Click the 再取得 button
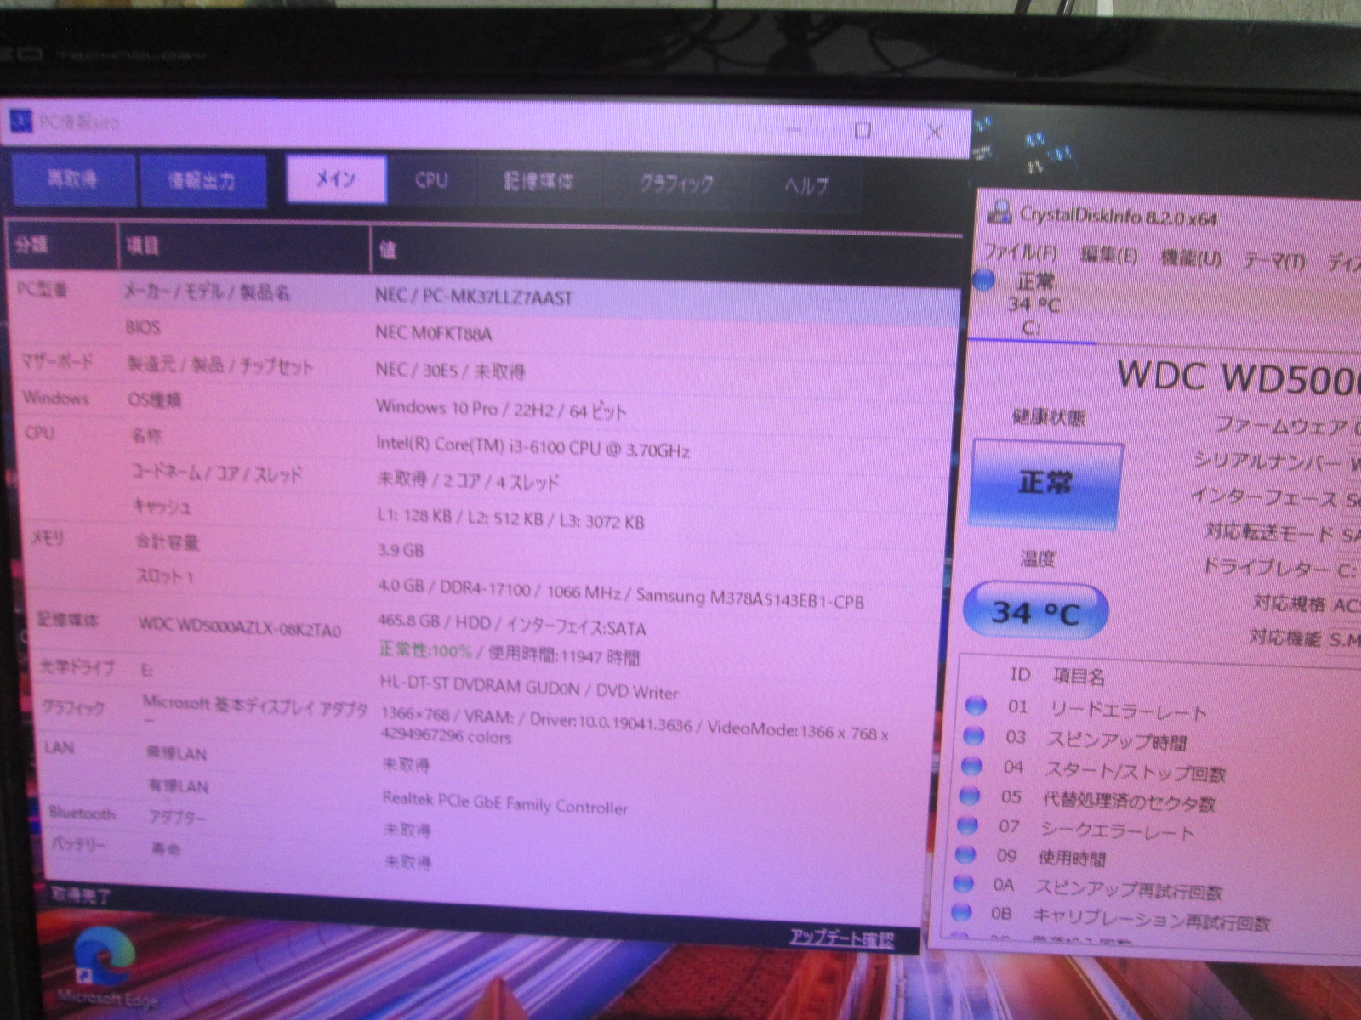Screen dimensions: 1361x1020 (73, 179)
